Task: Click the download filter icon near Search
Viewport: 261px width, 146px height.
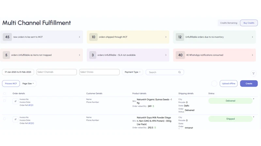Action: tap(253, 73)
